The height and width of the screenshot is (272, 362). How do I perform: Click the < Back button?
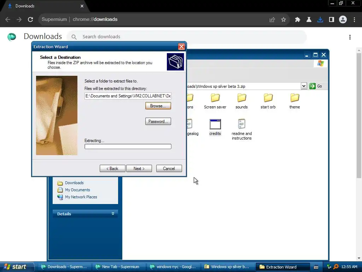point(112,168)
